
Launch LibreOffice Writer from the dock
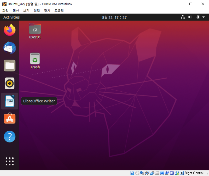pos(9,101)
